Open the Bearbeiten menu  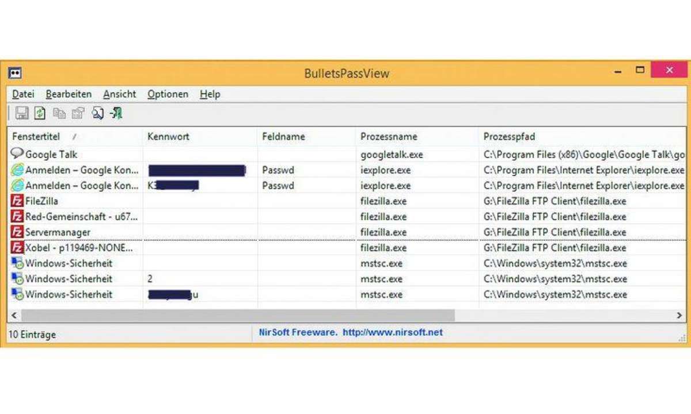tap(69, 94)
